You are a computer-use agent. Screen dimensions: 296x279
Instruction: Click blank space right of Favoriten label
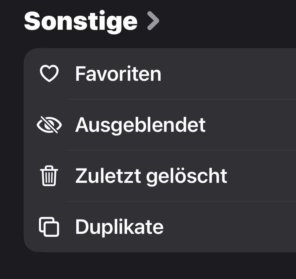[229, 74]
